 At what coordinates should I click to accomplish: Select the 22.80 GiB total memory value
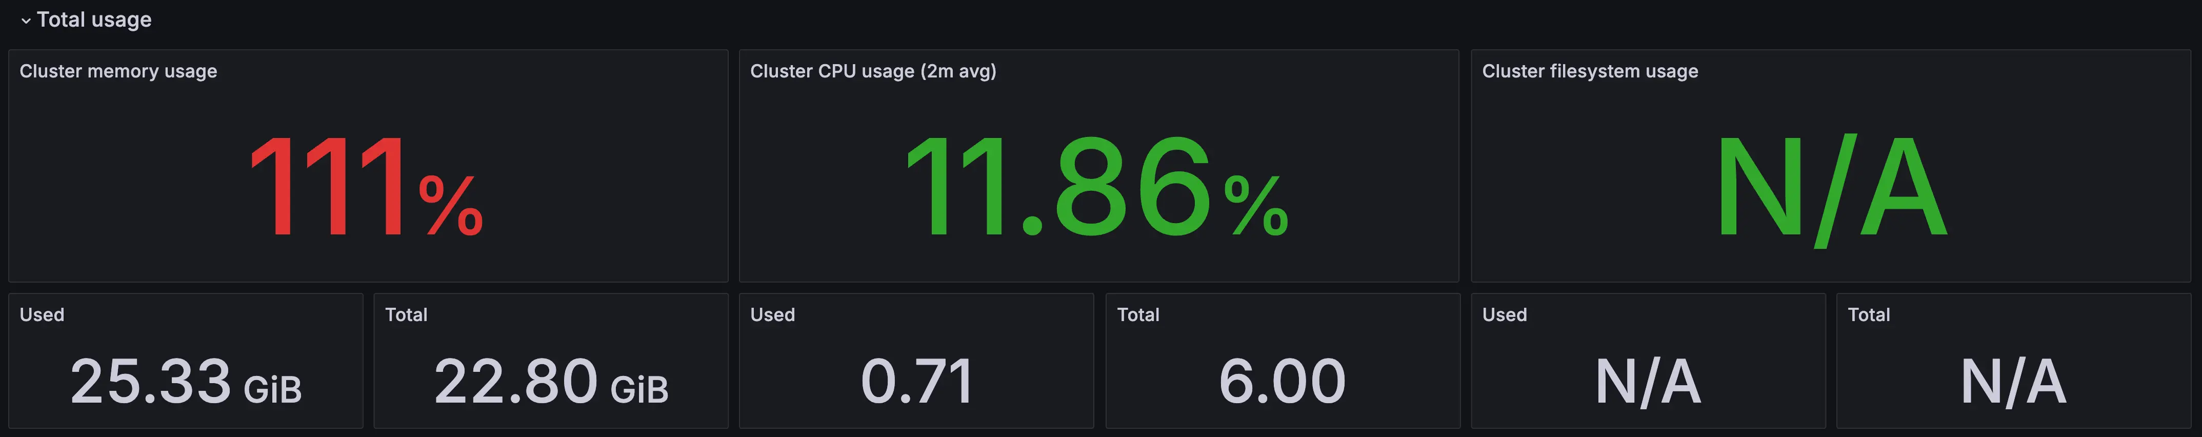pos(551,382)
